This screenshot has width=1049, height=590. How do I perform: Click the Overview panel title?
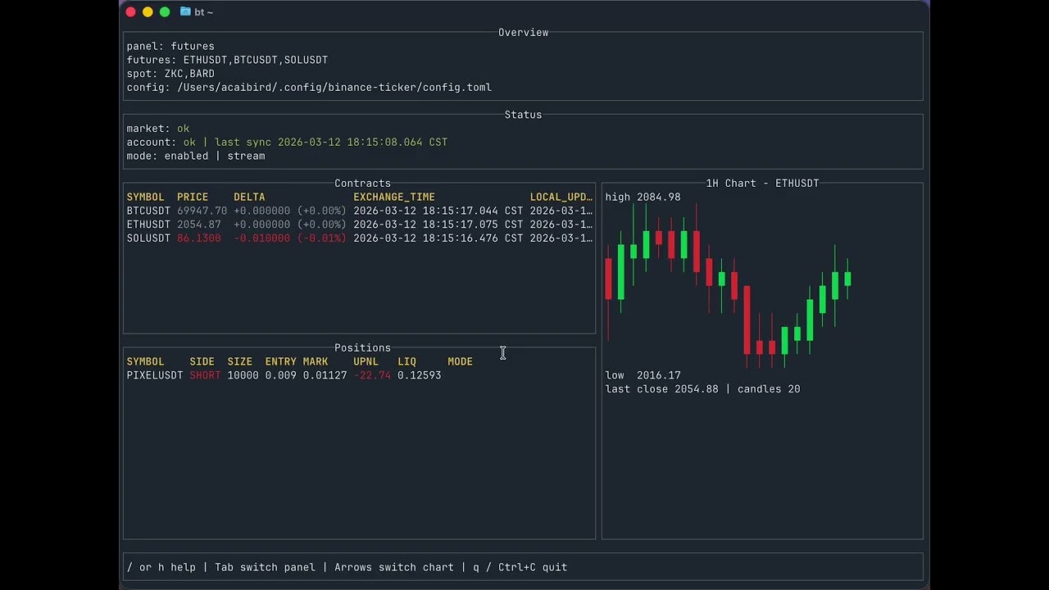tap(524, 33)
